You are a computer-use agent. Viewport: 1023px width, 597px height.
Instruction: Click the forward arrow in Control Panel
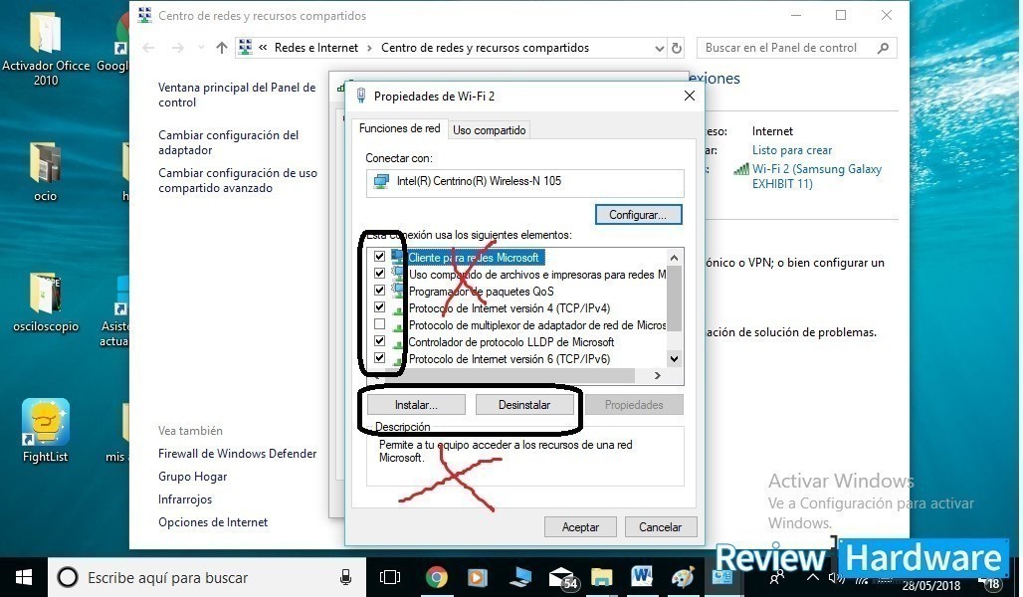point(177,48)
